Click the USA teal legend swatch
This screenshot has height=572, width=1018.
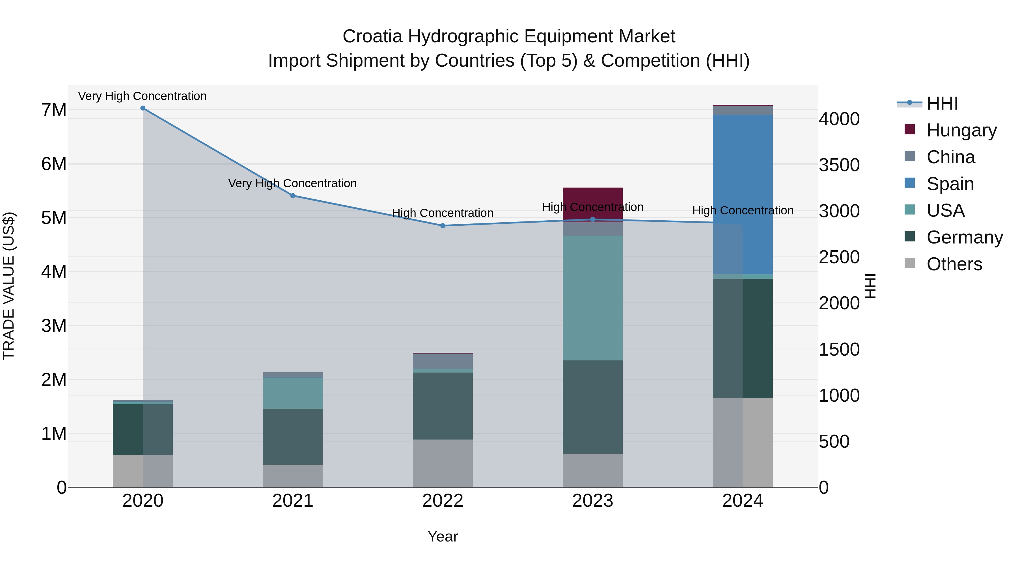point(910,210)
